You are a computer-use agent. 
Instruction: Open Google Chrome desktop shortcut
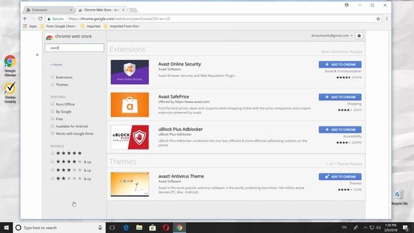coord(10,65)
